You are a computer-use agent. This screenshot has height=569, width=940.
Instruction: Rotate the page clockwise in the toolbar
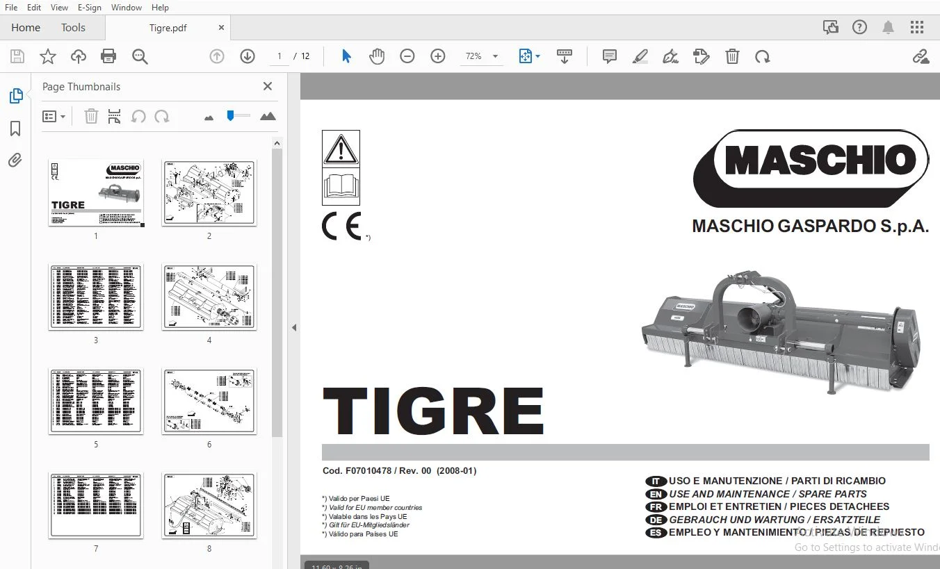tap(763, 57)
